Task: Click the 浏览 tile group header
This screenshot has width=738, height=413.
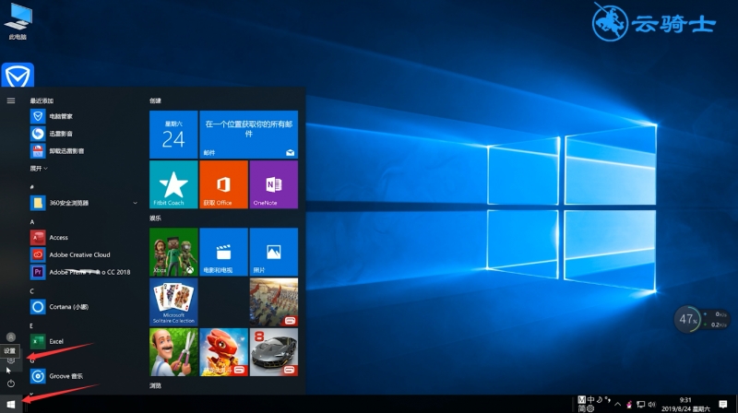Action: [x=155, y=385]
